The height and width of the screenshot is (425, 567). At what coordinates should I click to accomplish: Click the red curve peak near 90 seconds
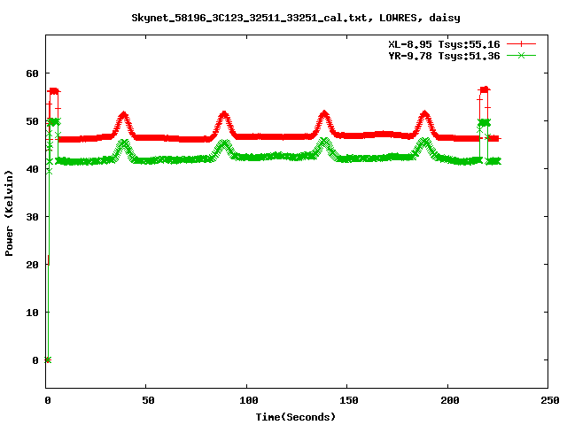[224, 114]
